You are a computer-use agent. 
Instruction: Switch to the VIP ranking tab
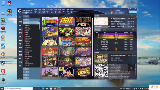[x=97, y=30]
